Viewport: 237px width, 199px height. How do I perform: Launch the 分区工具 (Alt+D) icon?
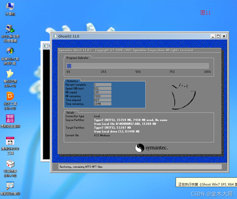tap(10, 101)
